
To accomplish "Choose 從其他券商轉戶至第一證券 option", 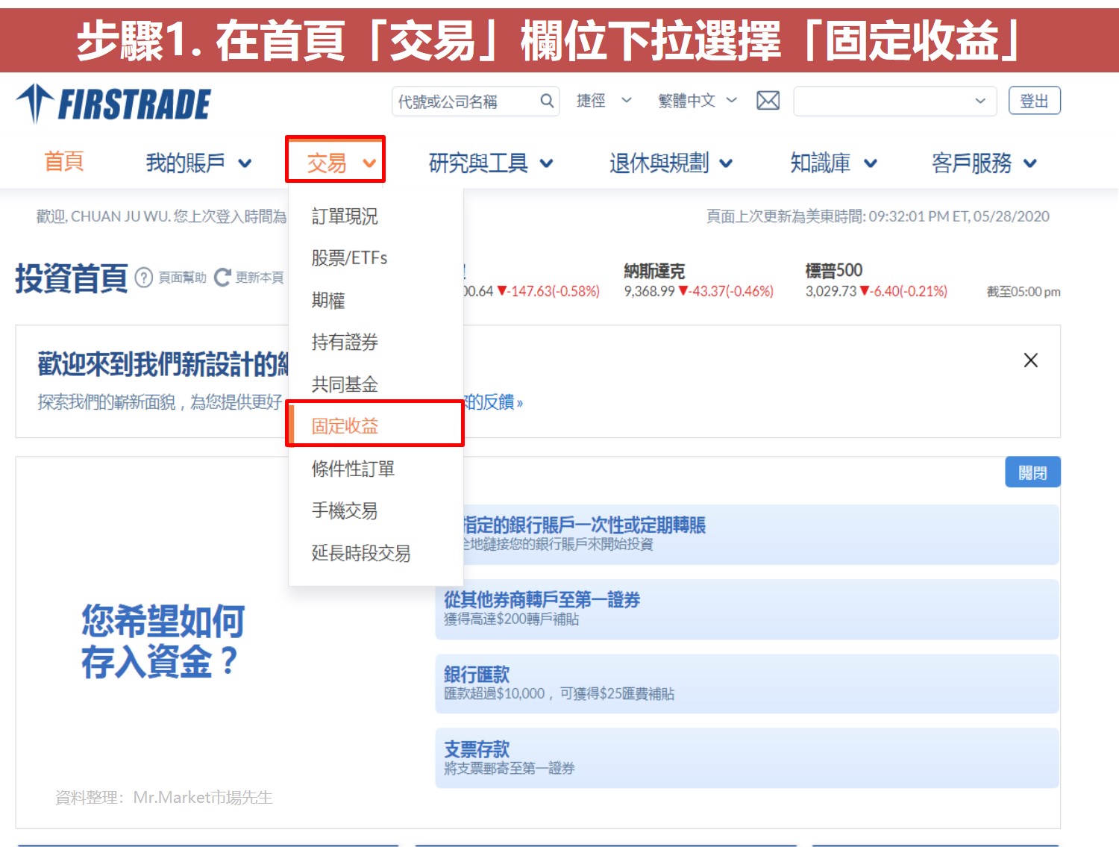I will 747,609.
